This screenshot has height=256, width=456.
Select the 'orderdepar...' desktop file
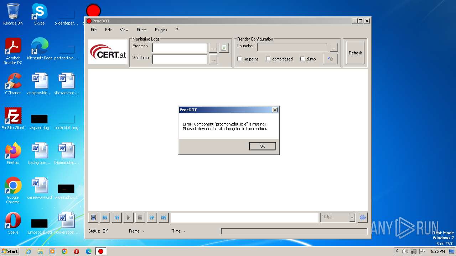(x=66, y=17)
